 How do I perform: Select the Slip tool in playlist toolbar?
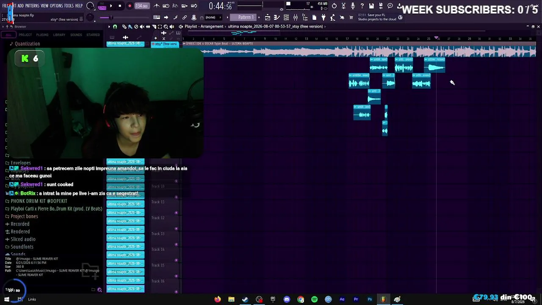coord(148,26)
